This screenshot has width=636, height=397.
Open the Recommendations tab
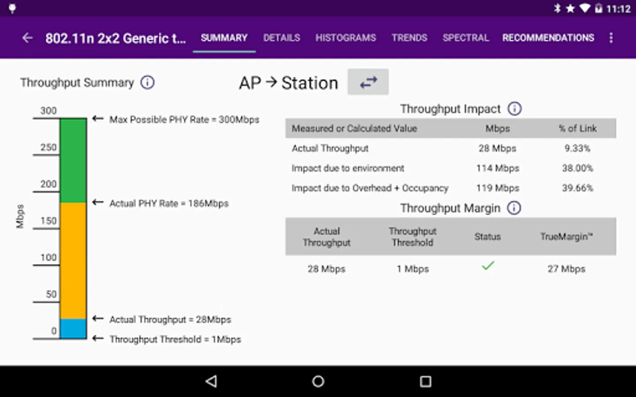coord(548,38)
